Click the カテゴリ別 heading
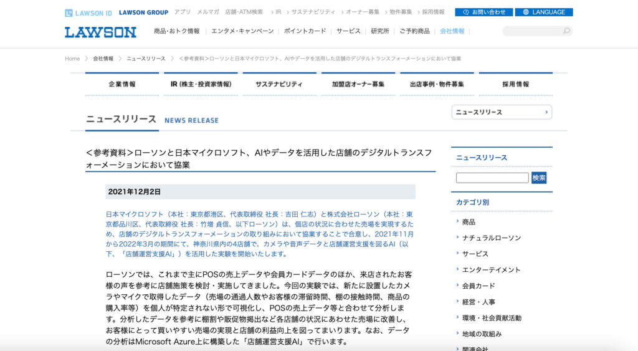The height and width of the screenshot is (351, 638). point(472,203)
